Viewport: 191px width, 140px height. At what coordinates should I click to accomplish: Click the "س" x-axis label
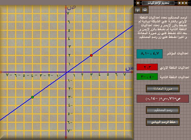click(x=129, y=68)
